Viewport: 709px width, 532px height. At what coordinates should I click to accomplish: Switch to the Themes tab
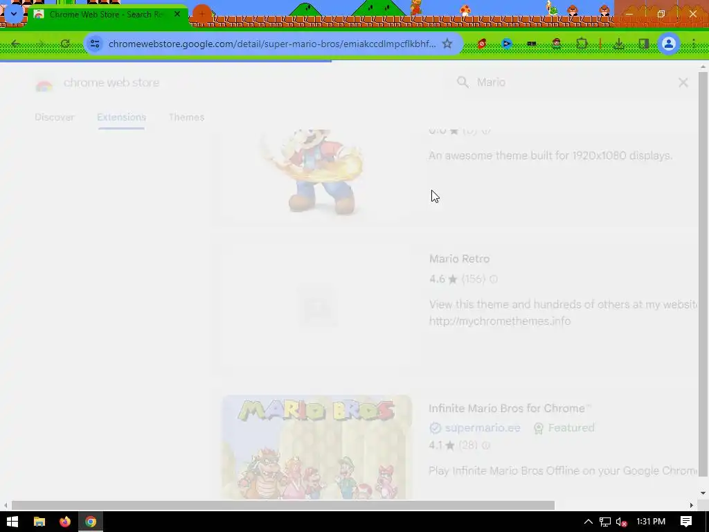coord(187,117)
